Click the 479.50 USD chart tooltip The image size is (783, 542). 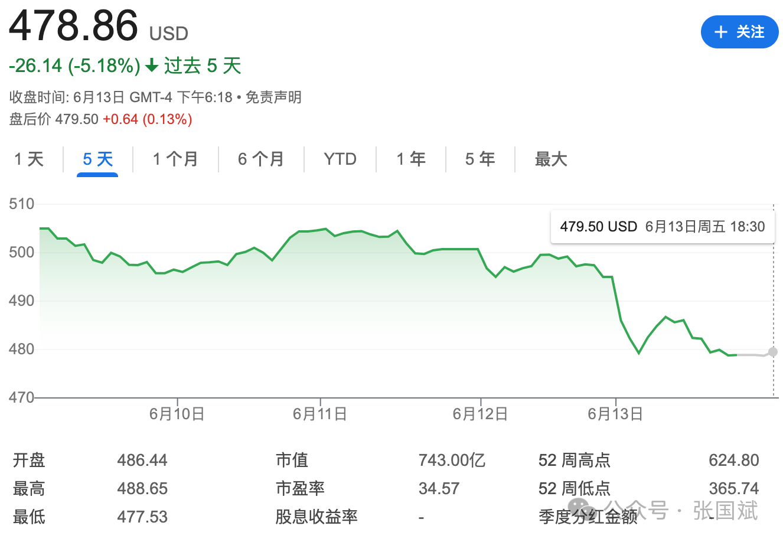(x=662, y=227)
